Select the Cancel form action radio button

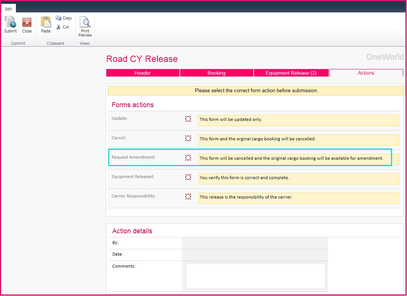coord(188,138)
